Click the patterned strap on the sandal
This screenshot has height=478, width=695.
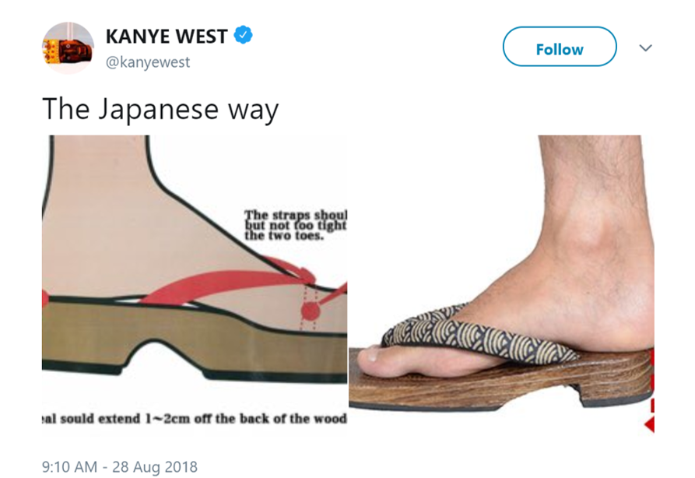coord(479,335)
